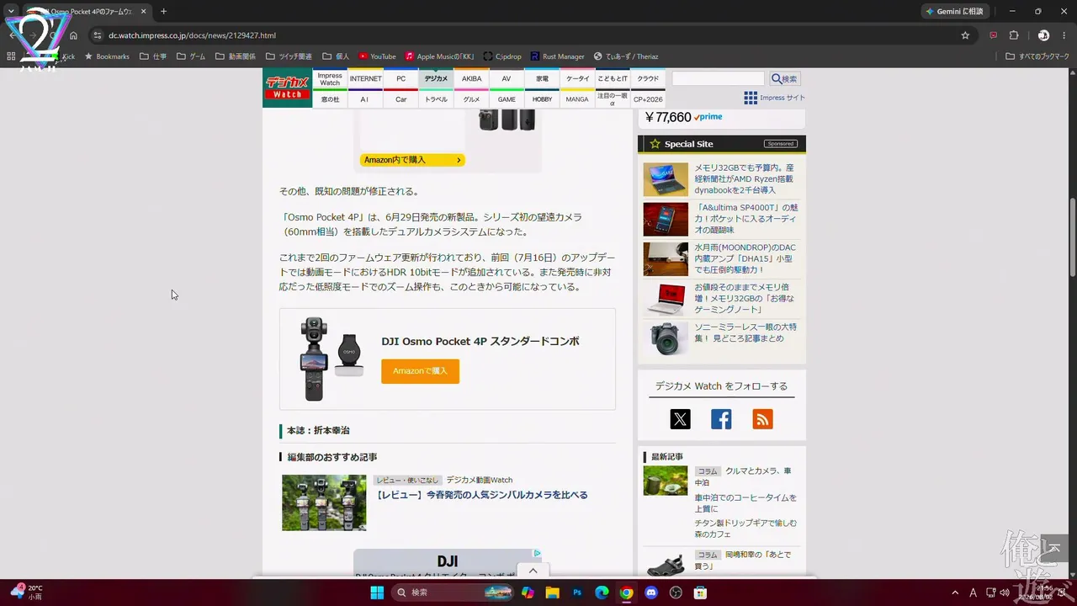View site information icon in address bar

click(98, 35)
